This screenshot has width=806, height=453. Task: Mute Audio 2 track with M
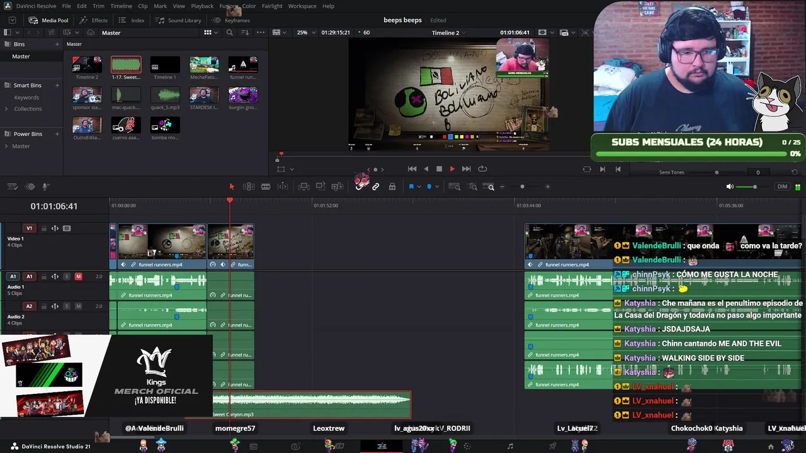coord(78,306)
